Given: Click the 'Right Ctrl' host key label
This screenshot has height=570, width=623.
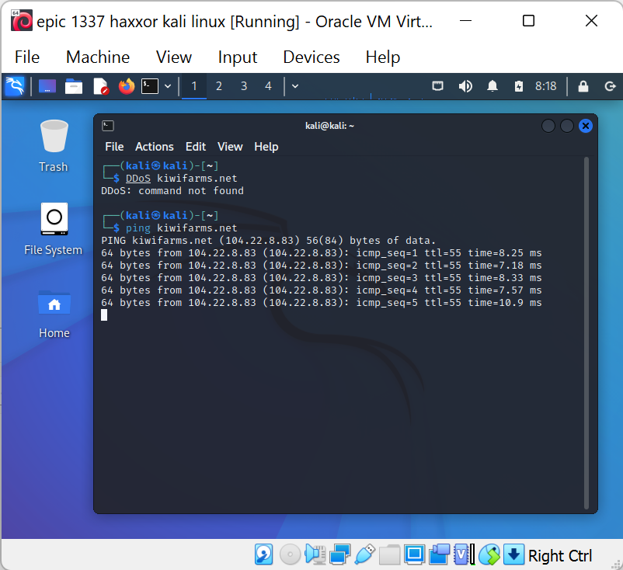Looking at the screenshot, I should click(560, 556).
